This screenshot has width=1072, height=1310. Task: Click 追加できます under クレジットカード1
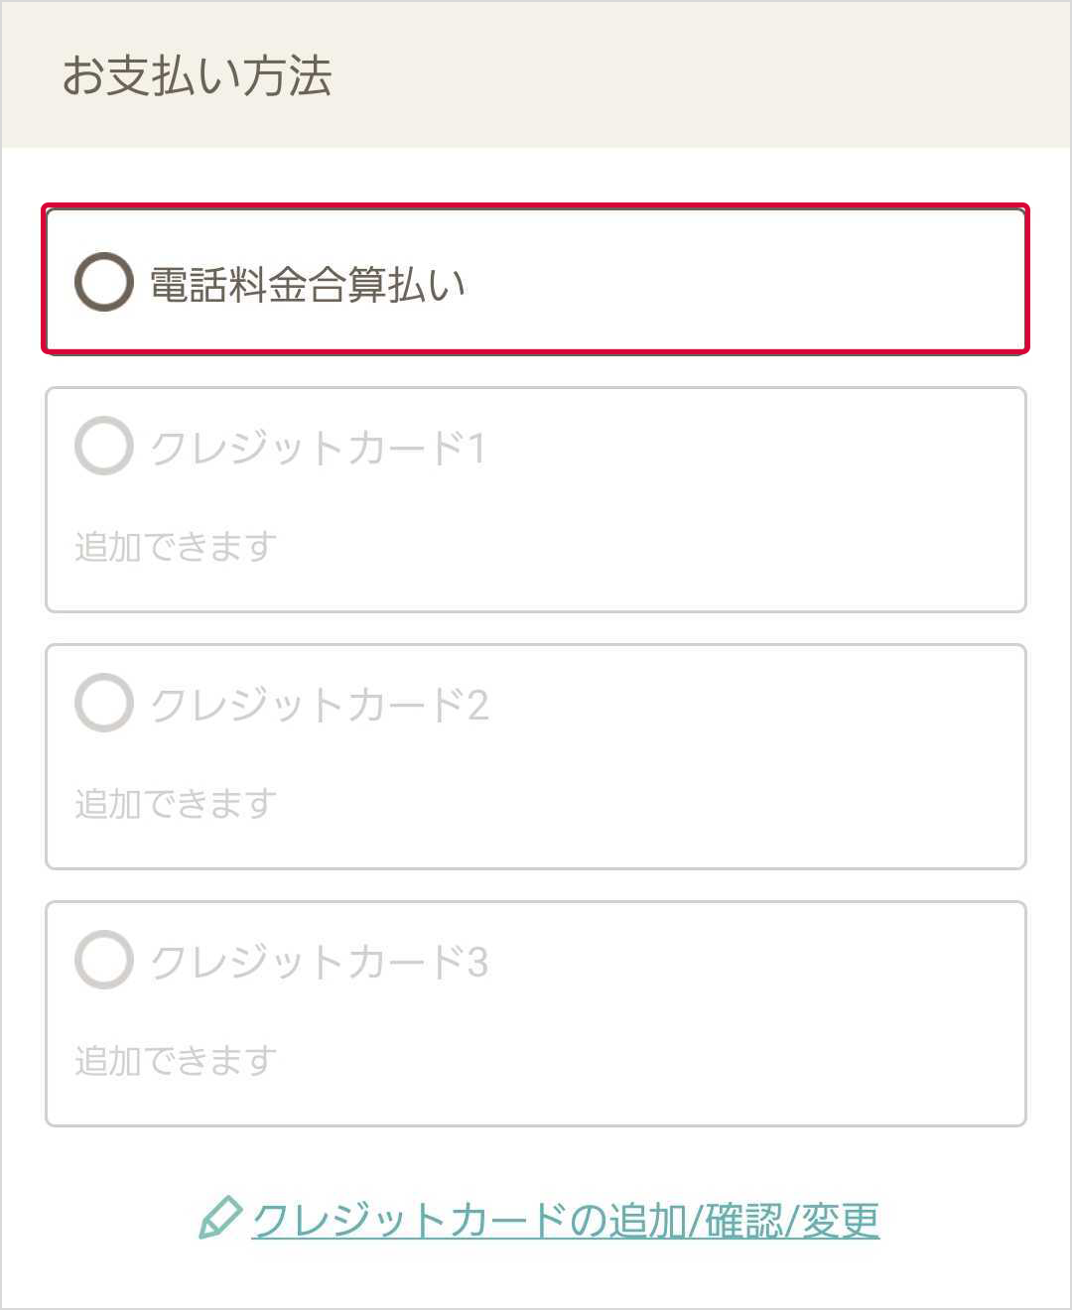pos(176,547)
